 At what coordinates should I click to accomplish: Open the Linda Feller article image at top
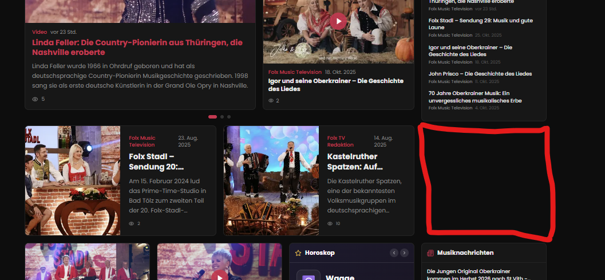click(x=140, y=11)
